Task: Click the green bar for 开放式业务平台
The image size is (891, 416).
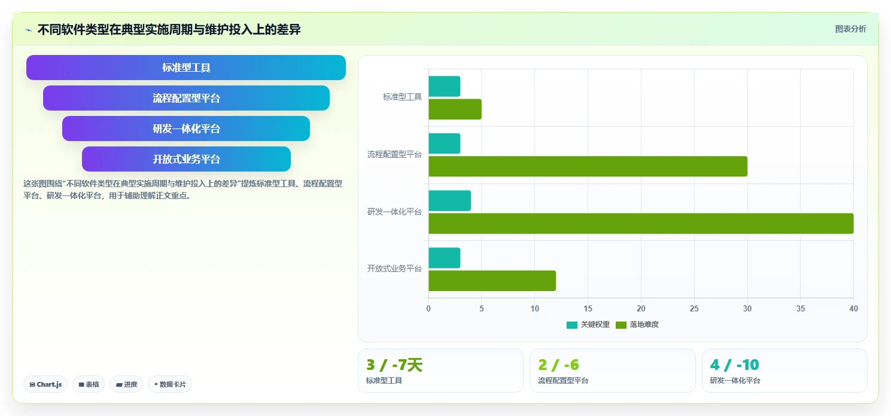Action: point(492,281)
